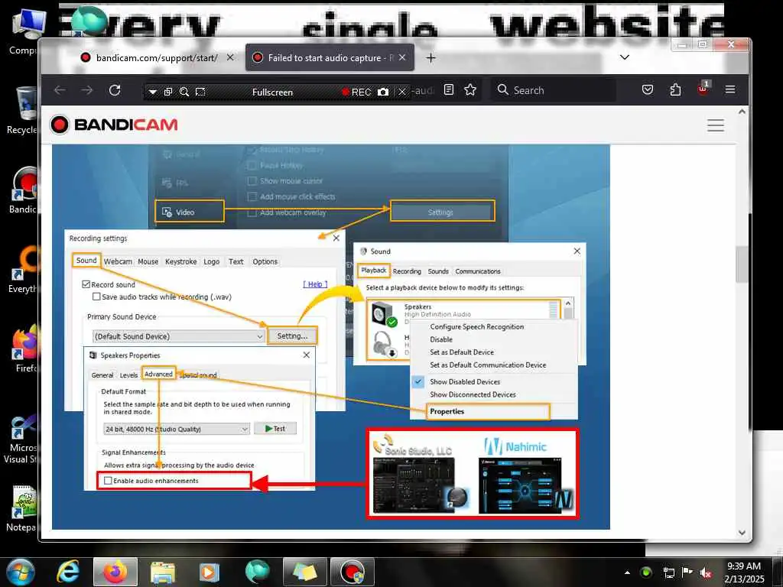Take screenshot with Bandicam camera icon

[383, 92]
